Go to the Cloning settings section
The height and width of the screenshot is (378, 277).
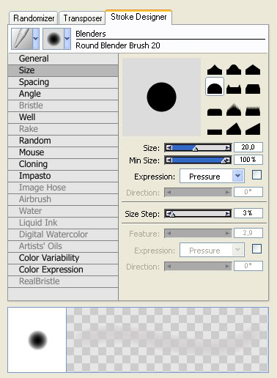[63, 164]
